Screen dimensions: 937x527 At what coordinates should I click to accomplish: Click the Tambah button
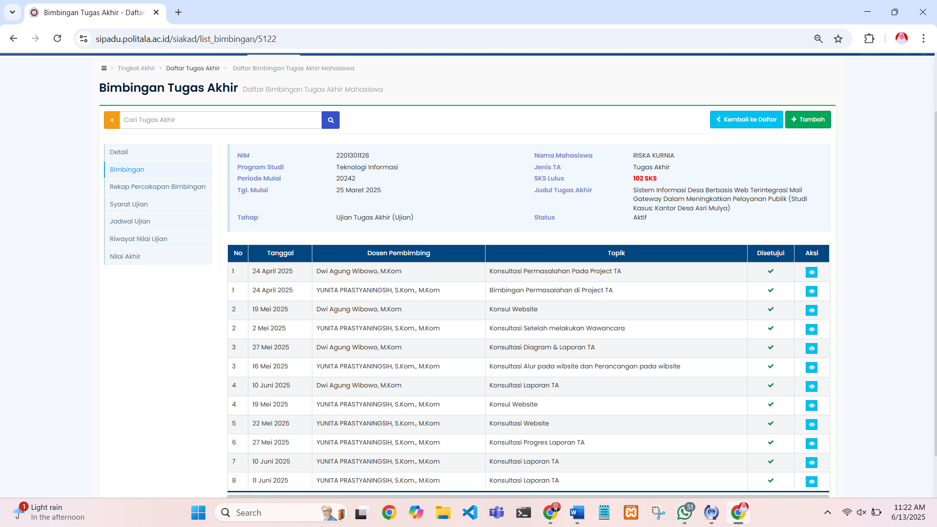click(x=808, y=120)
